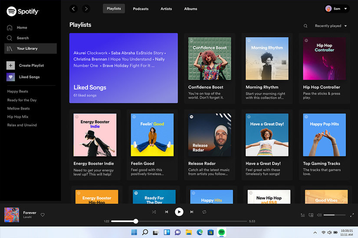Click the artist name Lavahi
The image size is (358, 238).
(27, 217)
